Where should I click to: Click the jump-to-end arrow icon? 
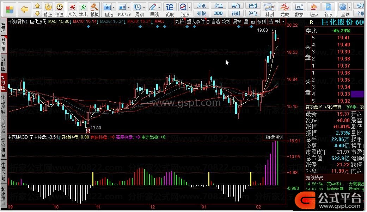(x=277, y=22)
